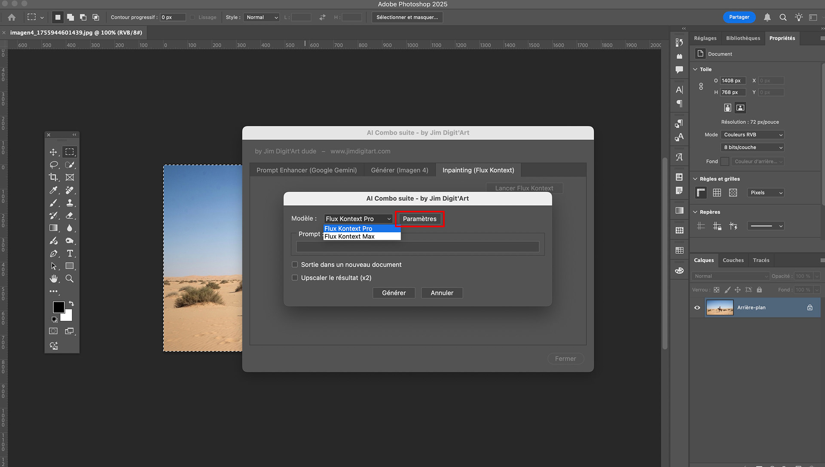Viewport: 825px width, 467px height.
Task: Open the Modèle dropdown
Action: tap(358, 219)
